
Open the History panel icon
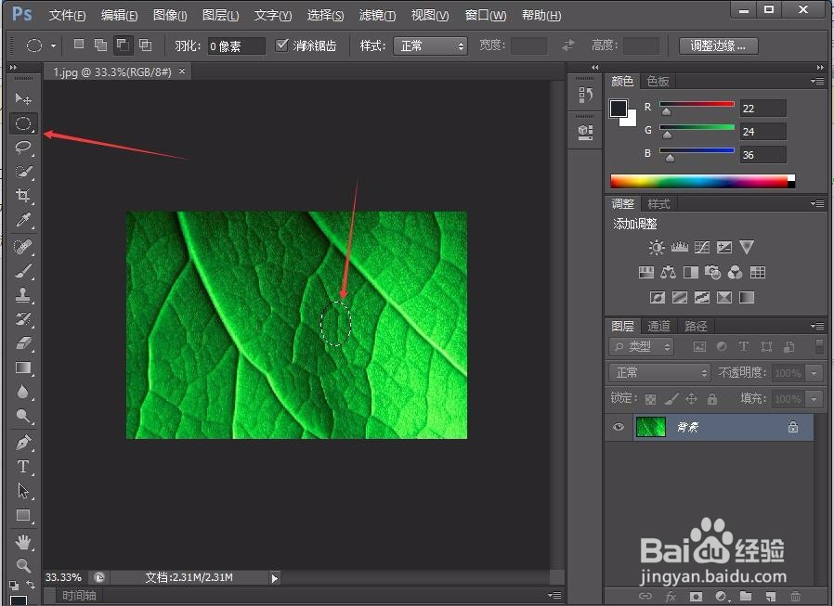585,96
